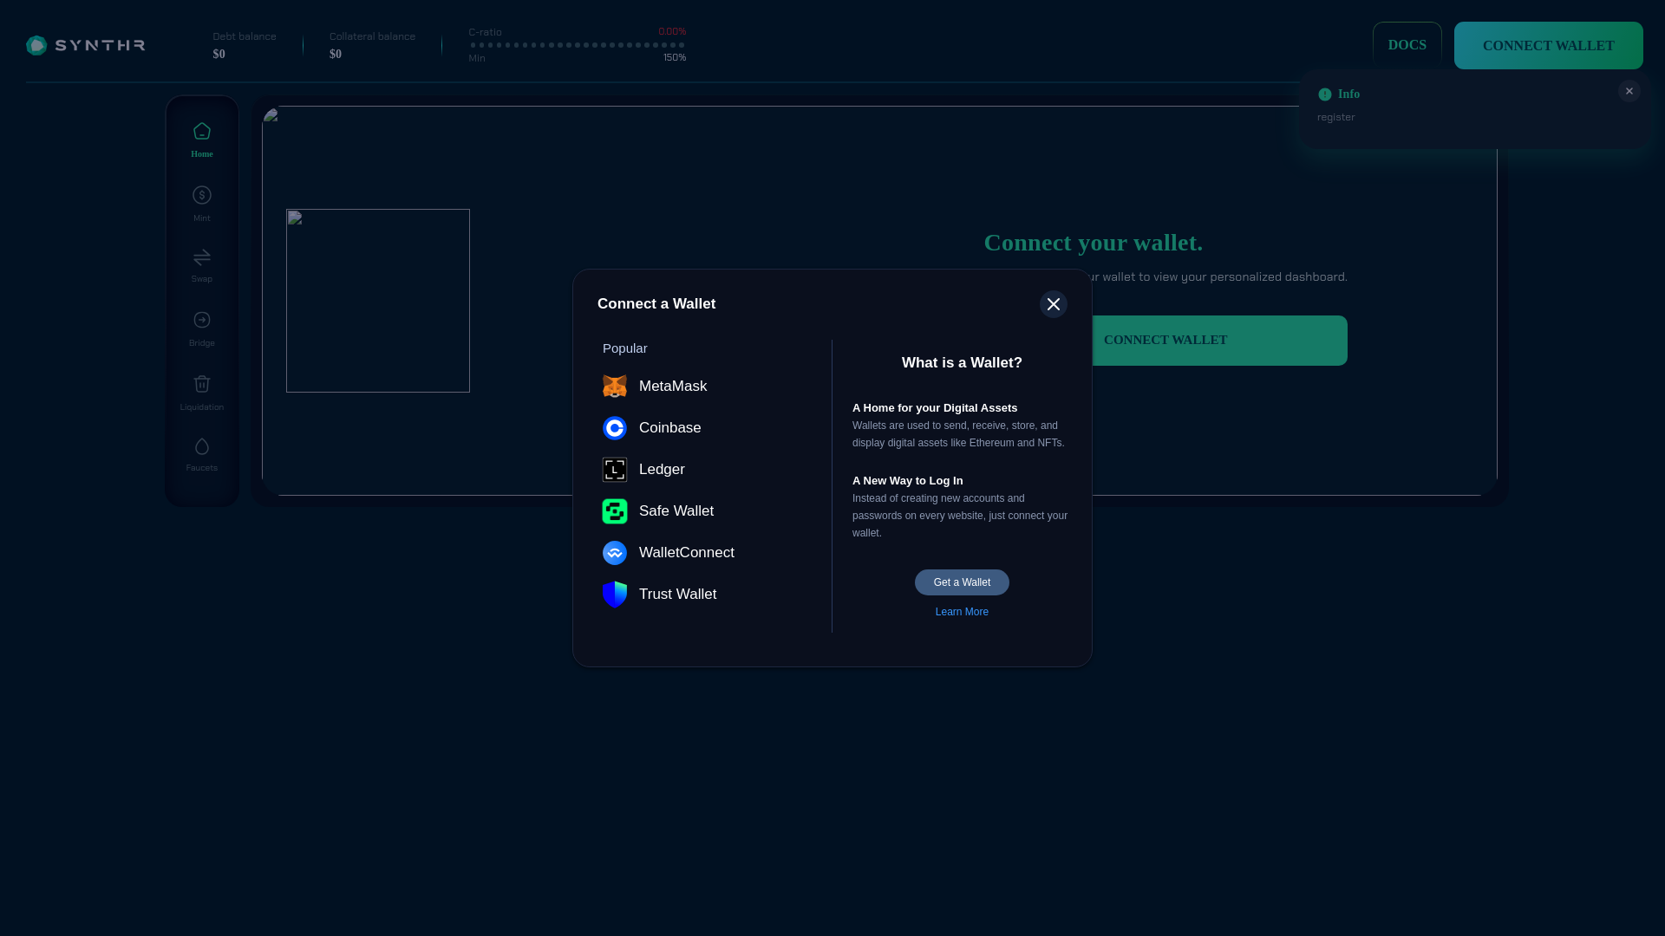
Task: Click the Synthr logo in the header
Action: tap(86, 45)
